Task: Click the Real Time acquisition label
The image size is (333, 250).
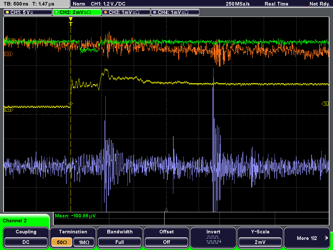Action: (x=276, y=4)
